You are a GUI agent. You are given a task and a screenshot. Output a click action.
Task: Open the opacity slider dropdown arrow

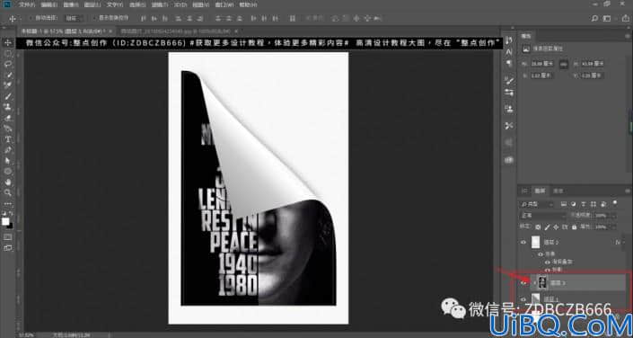coord(613,216)
